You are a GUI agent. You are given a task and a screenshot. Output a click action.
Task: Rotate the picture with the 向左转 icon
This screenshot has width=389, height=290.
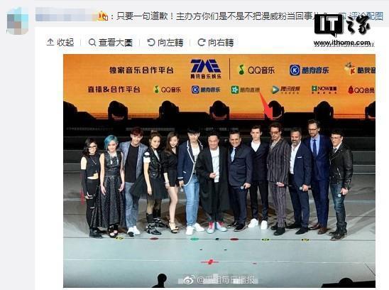pos(151,42)
